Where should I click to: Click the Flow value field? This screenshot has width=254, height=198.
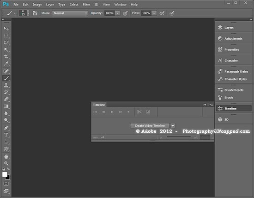coord(146,13)
